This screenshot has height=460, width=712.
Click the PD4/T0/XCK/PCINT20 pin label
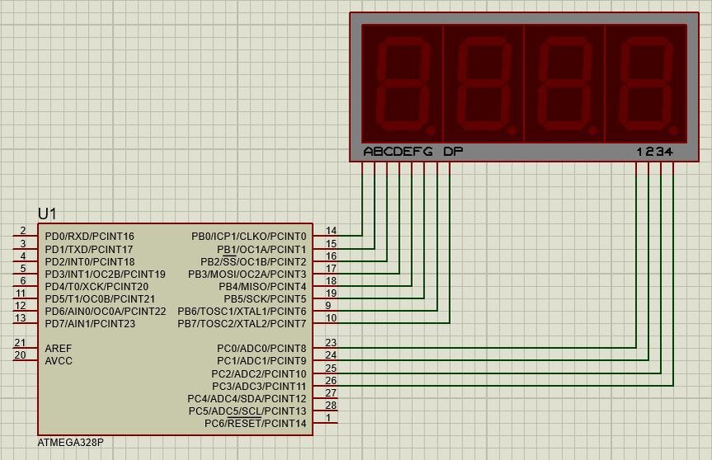coord(96,287)
